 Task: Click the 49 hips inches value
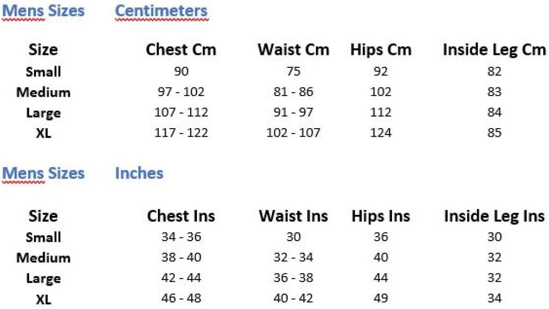[381, 298]
